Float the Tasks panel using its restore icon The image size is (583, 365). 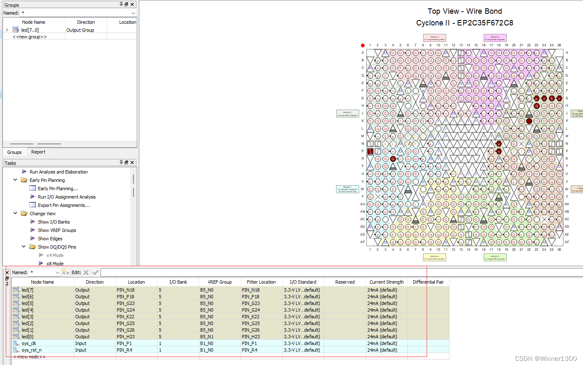click(x=126, y=162)
